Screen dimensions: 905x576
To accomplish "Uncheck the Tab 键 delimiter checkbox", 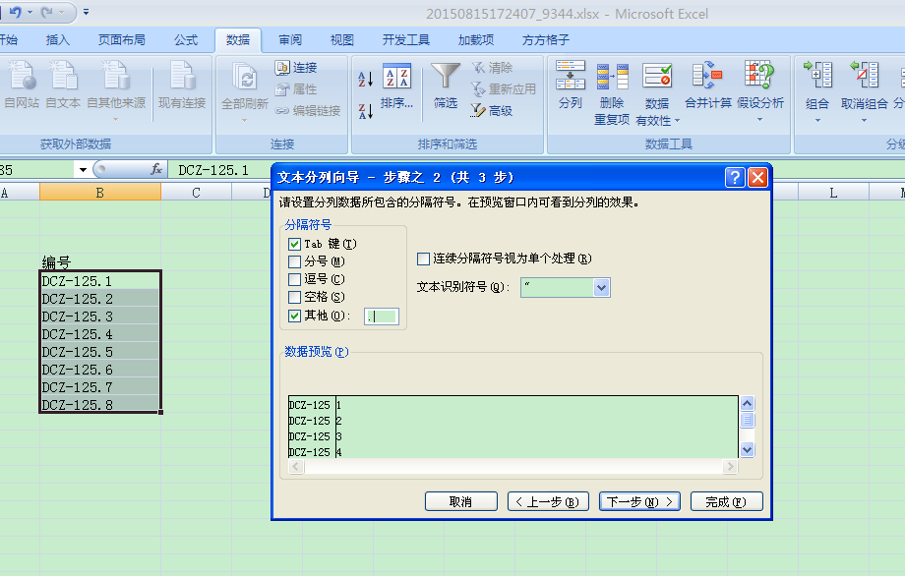I will 295,244.
